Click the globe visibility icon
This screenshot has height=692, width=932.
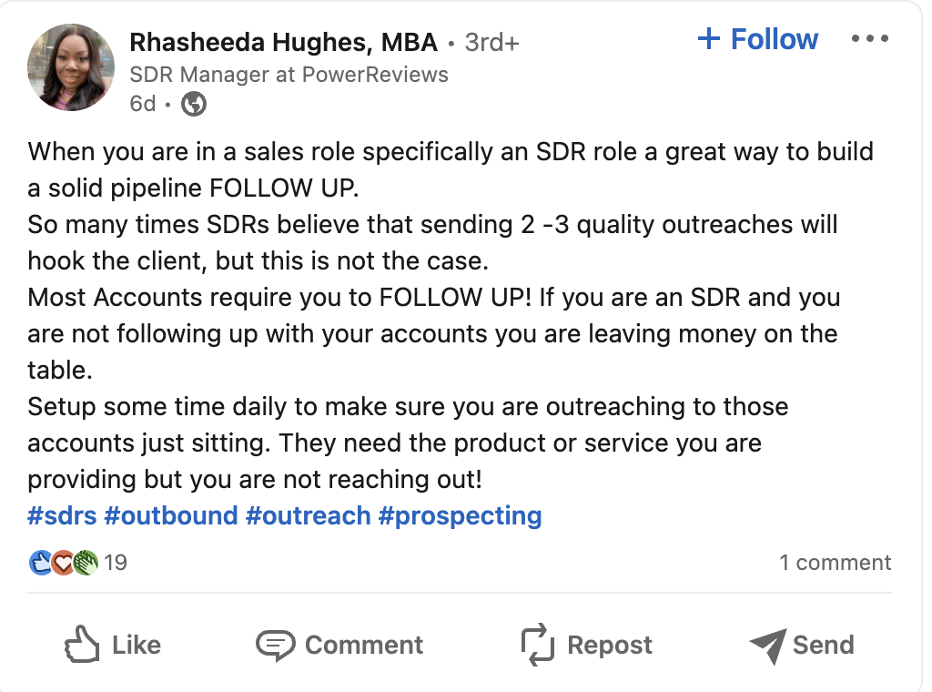pyautogui.click(x=194, y=105)
